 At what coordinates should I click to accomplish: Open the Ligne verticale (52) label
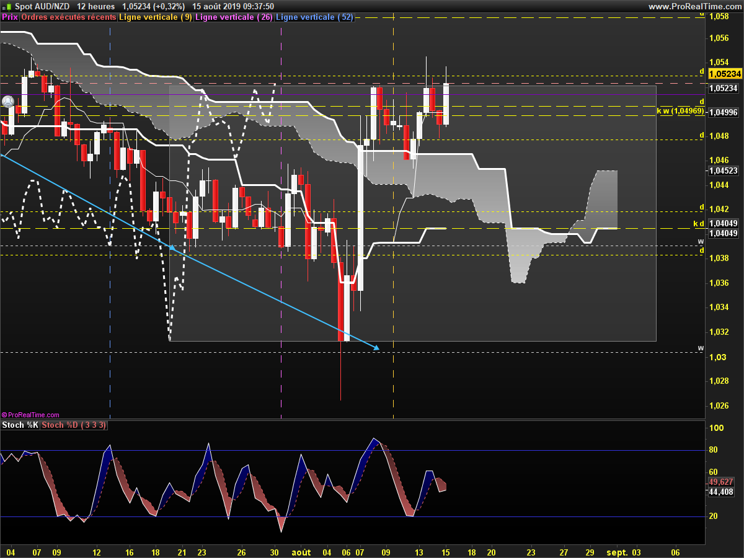[314, 17]
